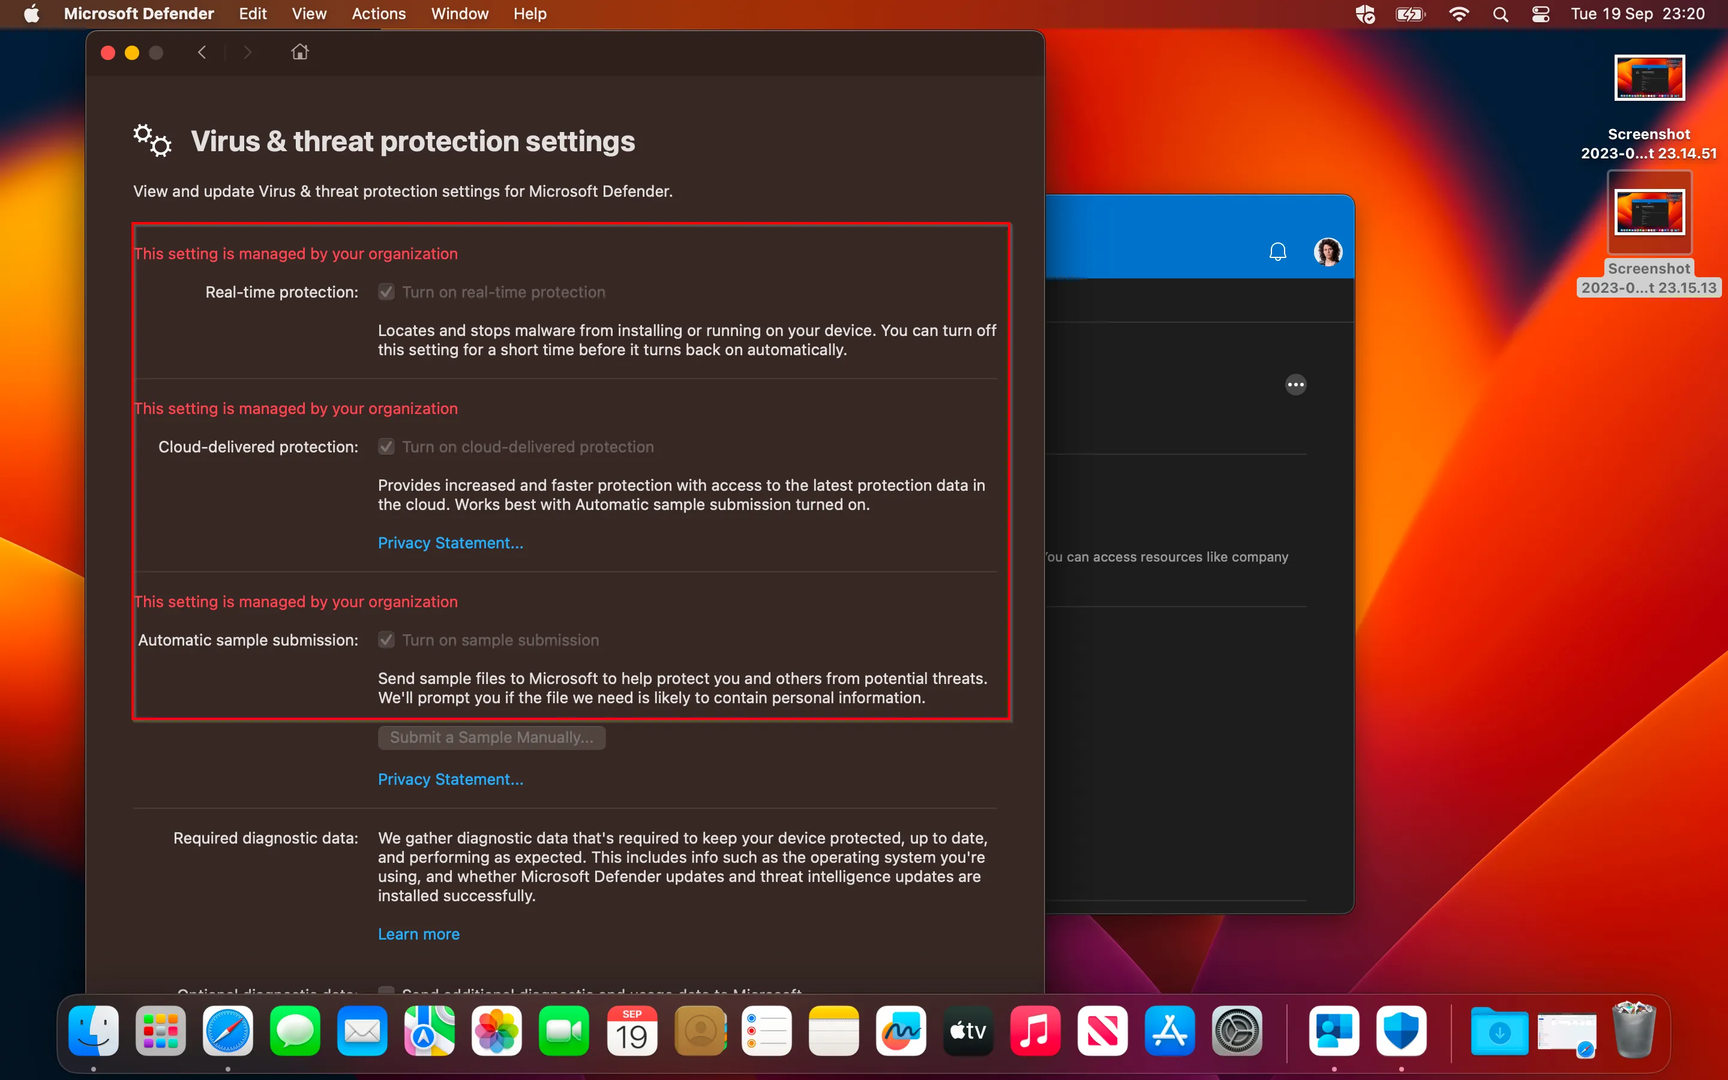The image size is (1728, 1080).
Task: Toggle the sample submission checkbox
Action: (x=386, y=640)
